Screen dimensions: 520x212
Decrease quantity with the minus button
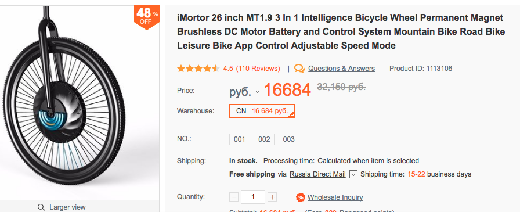234,197
